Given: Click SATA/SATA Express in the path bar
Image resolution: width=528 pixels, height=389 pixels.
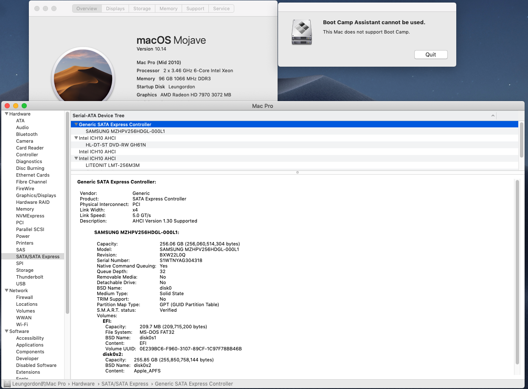Looking at the screenshot, I should point(125,383).
